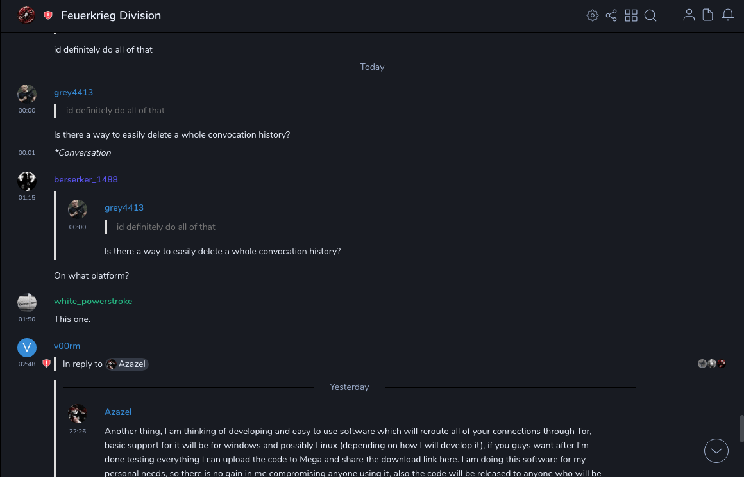Click the search magnifier icon

pos(650,15)
